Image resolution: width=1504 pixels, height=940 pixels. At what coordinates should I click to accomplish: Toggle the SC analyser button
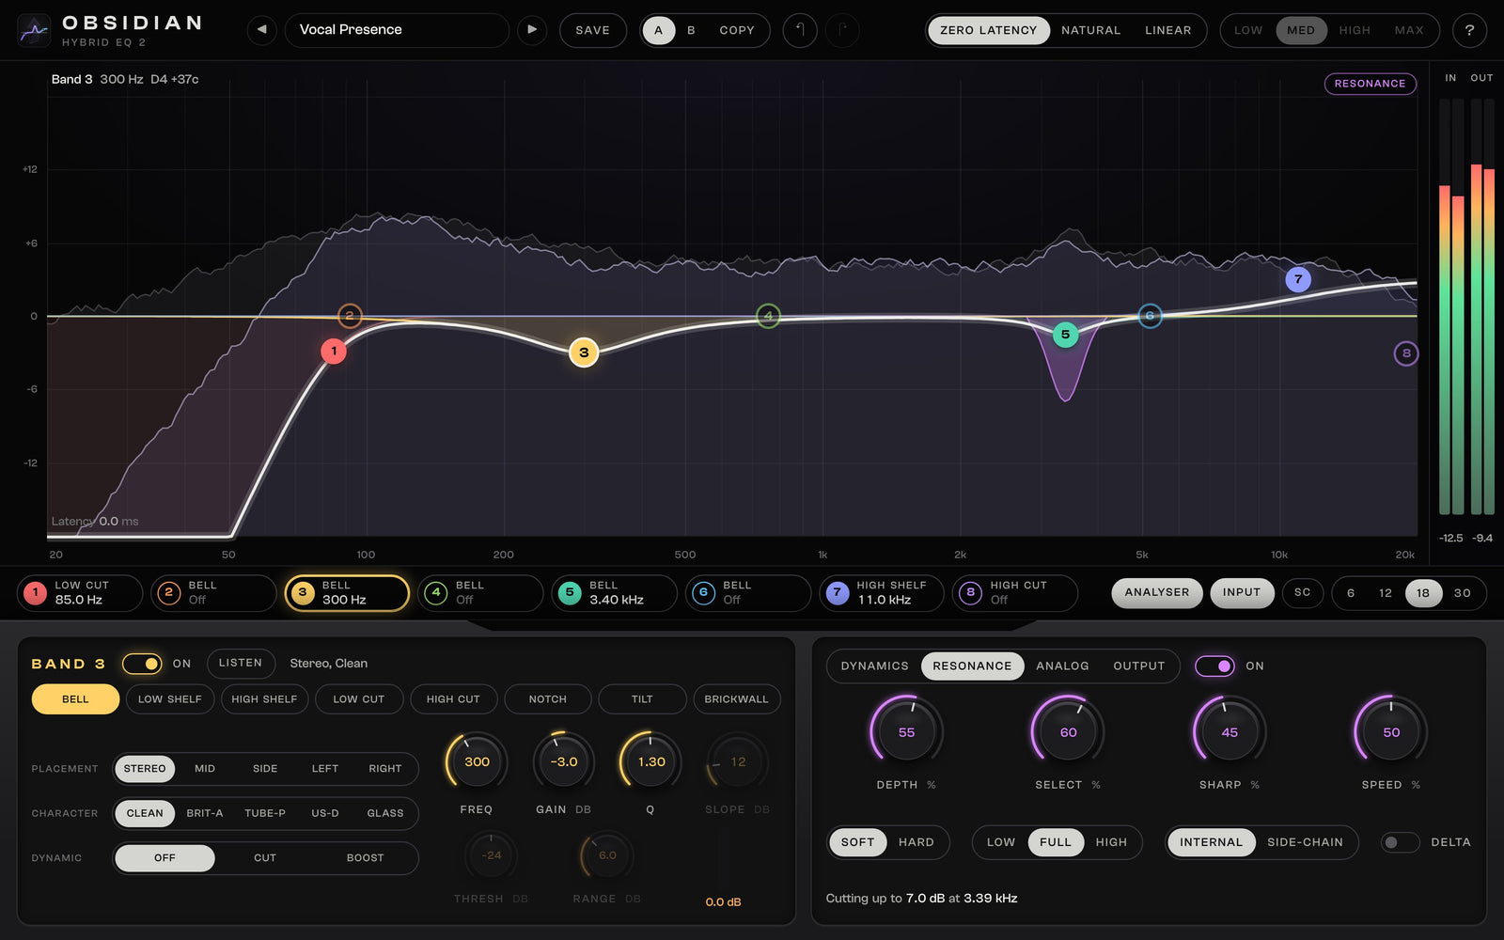click(1302, 593)
